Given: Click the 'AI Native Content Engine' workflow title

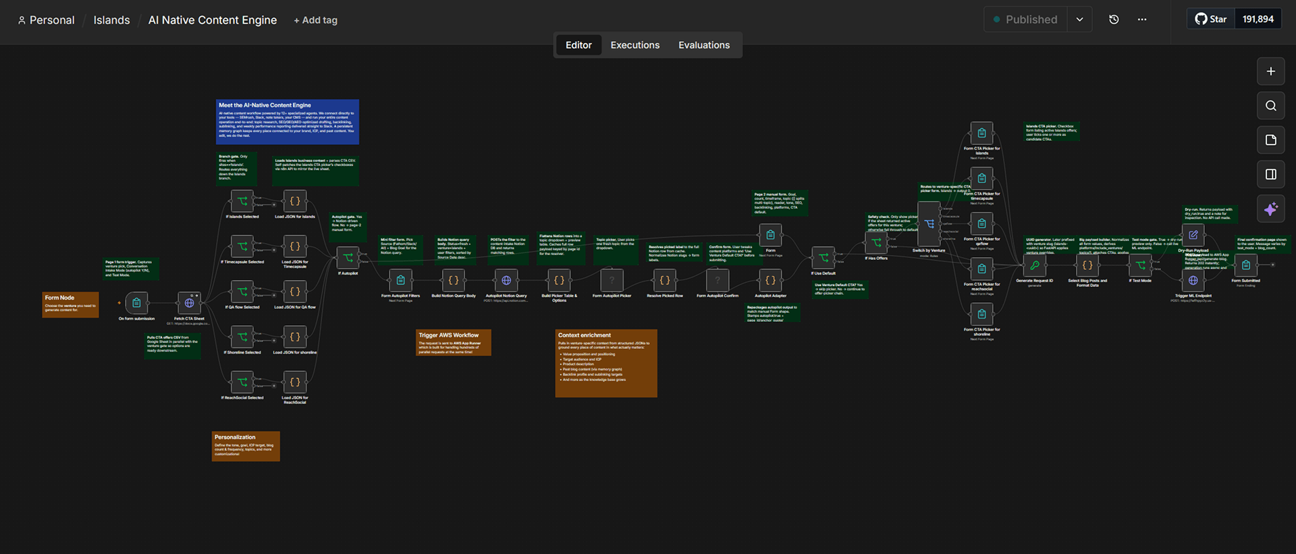Looking at the screenshot, I should 213,20.
